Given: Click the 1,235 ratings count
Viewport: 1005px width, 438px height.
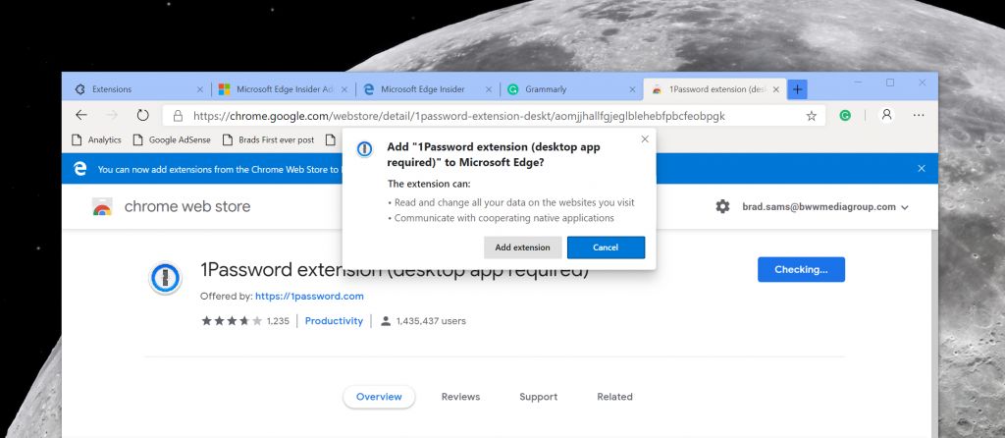Looking at the screenshot, I should click(x=278, y=321).
